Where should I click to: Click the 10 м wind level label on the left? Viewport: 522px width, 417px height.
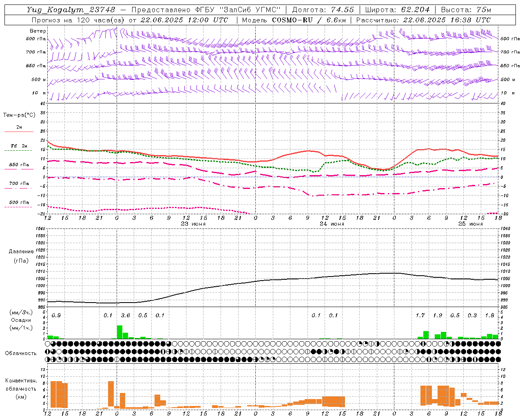coord(39,93)
